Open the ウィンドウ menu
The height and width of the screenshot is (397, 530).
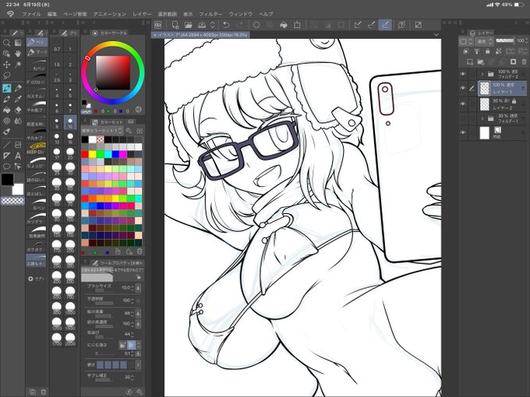tap(241, 14)
